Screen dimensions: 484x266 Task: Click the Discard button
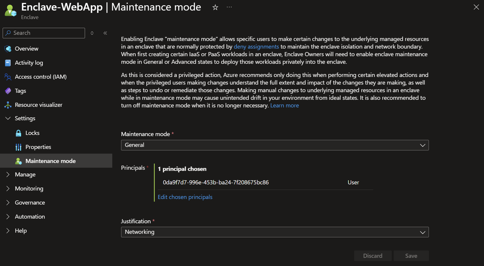[x=373, y=256]
